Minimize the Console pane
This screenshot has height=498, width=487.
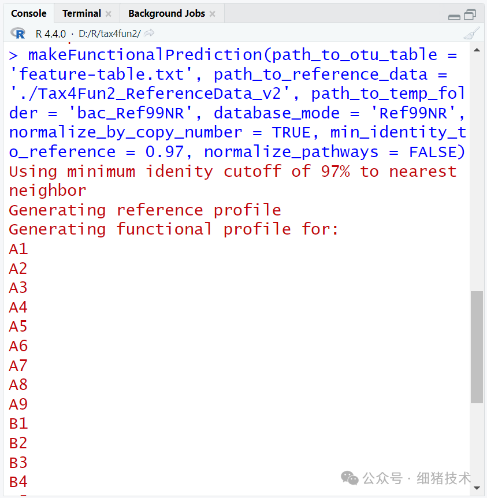(x=454, y=17)
